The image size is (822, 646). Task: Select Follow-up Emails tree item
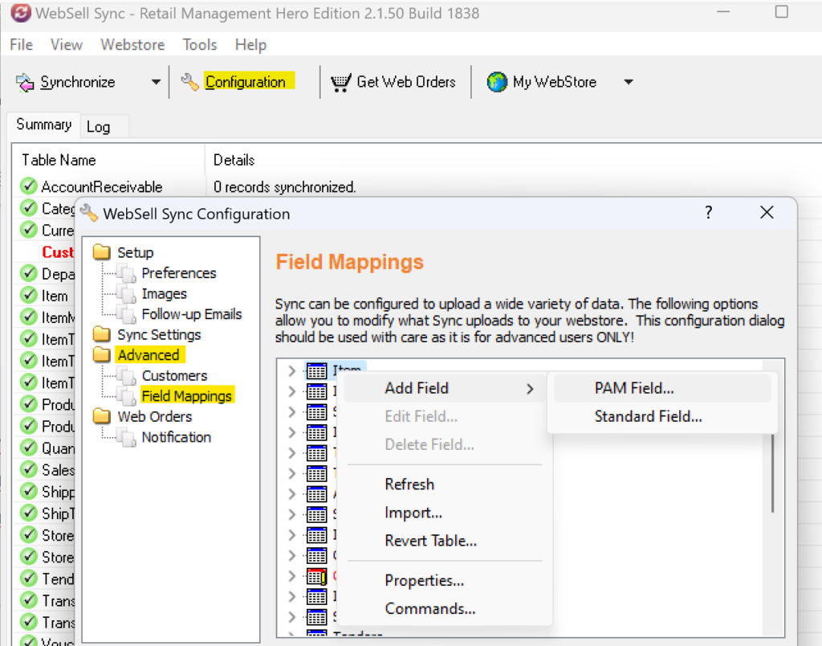coord(192,314)
